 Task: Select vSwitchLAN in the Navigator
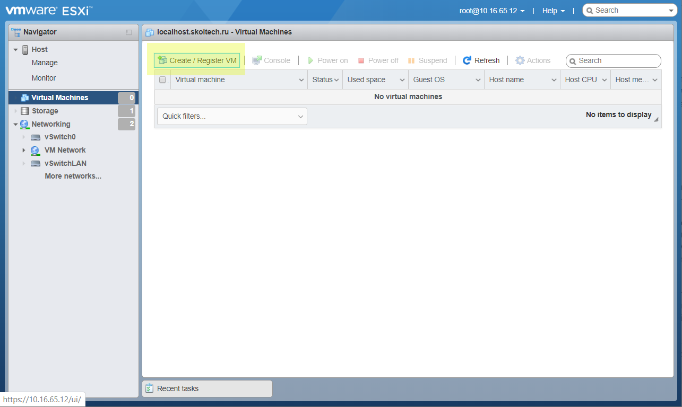(x=66, y=163)
